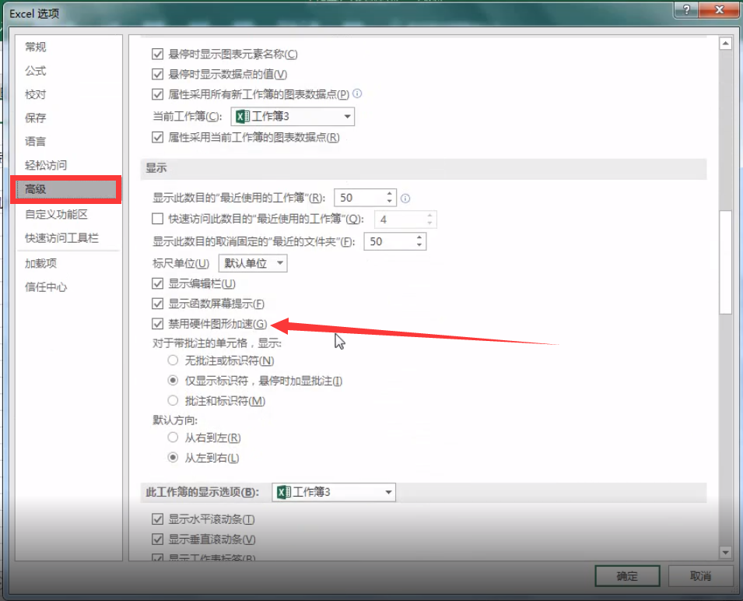The width and height of the screenshot is (743, 601).
Task: Uncheck 显示水平滚动条 option
Action: click(x=156, y=518)
